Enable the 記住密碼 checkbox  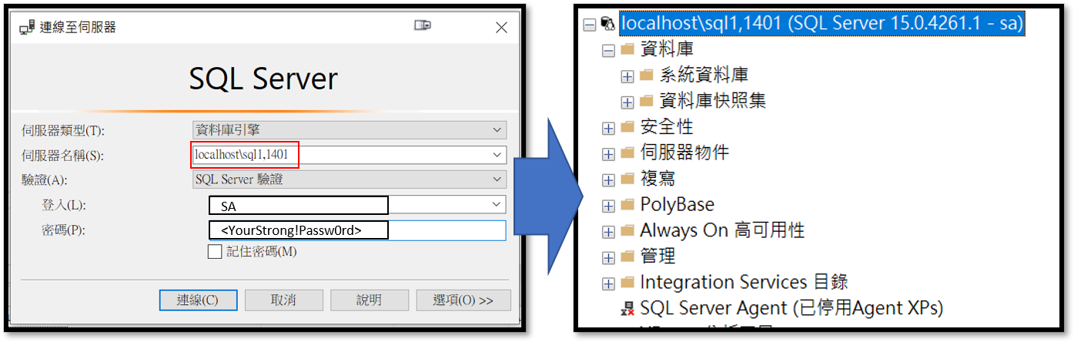pos(215,252)
